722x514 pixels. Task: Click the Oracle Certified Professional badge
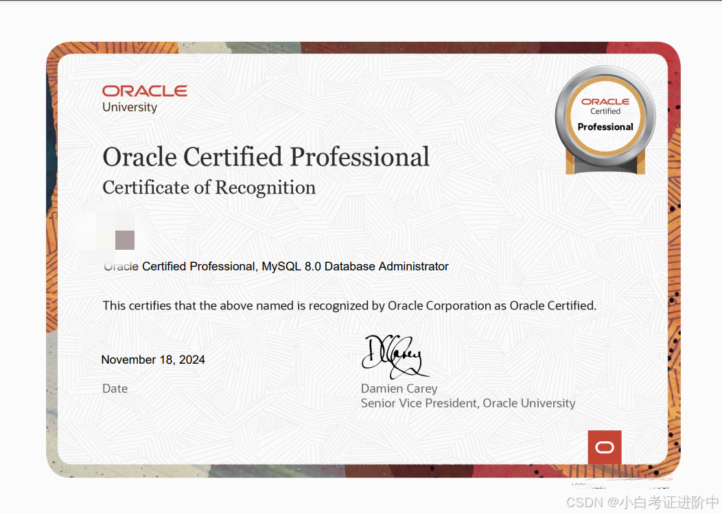[605, 120]
